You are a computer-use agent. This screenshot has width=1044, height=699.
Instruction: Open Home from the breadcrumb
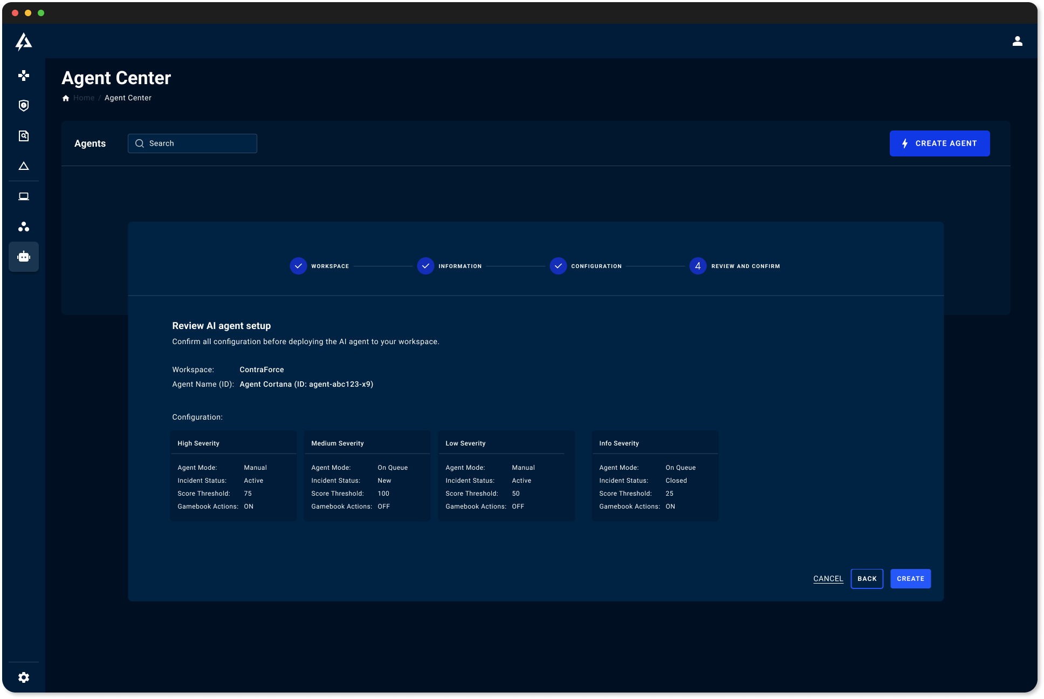(84, 98)
